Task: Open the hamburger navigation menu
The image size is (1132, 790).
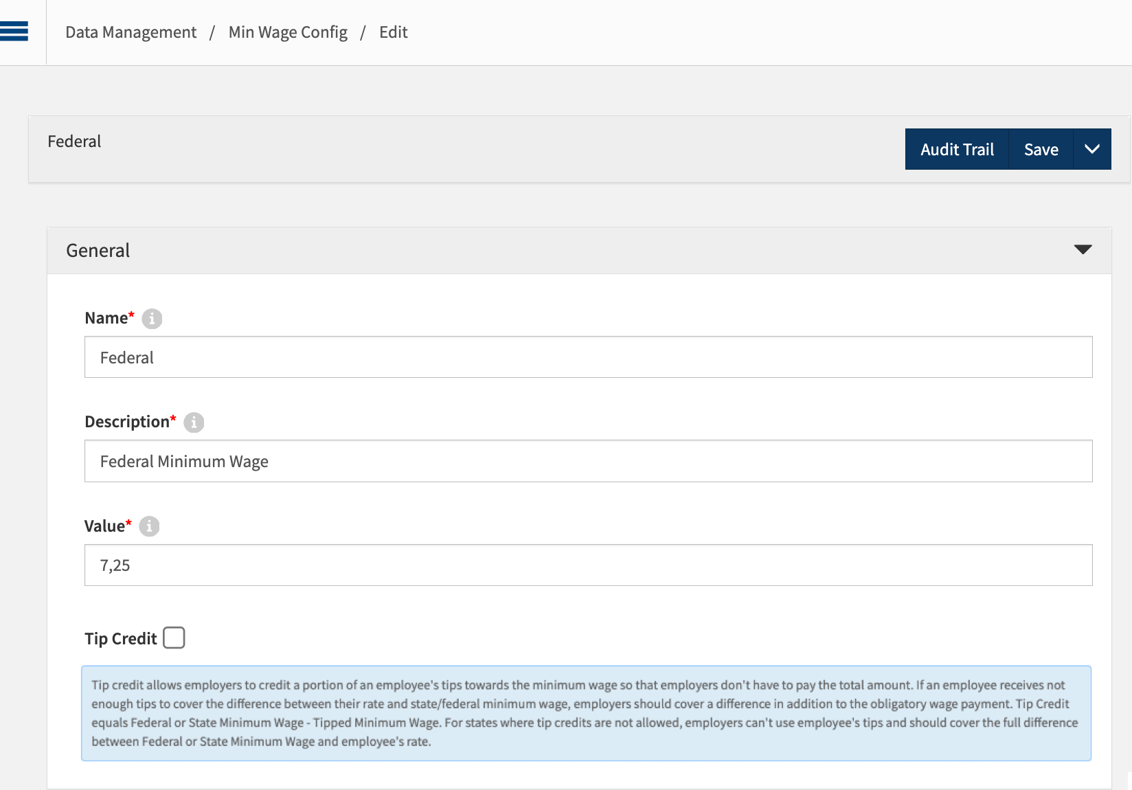Action: 14,31
